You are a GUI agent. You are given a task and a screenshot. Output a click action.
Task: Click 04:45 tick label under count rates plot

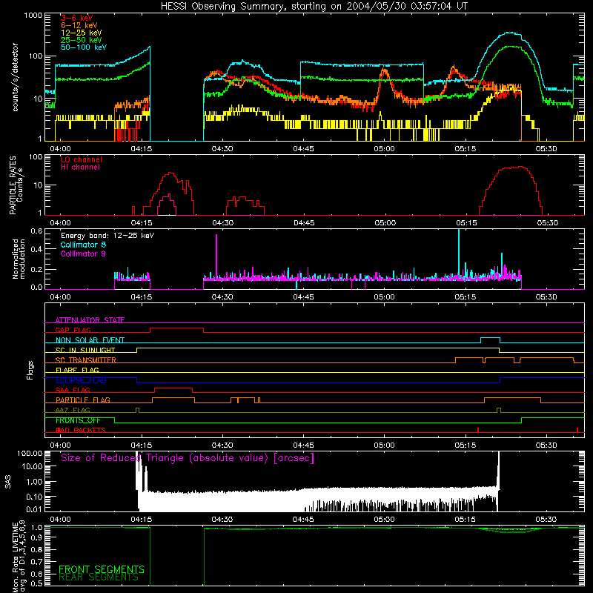[303, 149]
